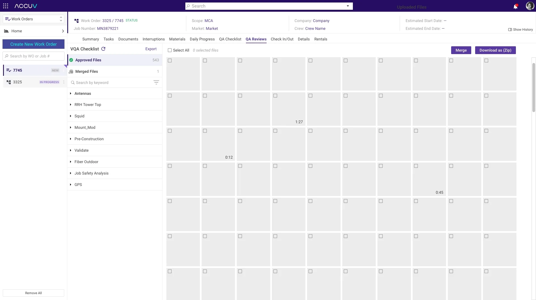Click the Show History panel icon
The image size is (536, 300).
point(510,30)
